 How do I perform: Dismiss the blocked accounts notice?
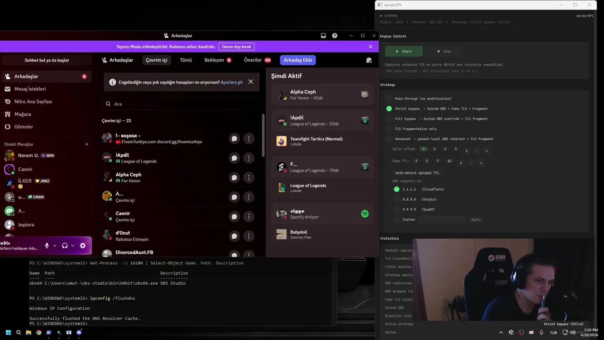tap(251, 82)
